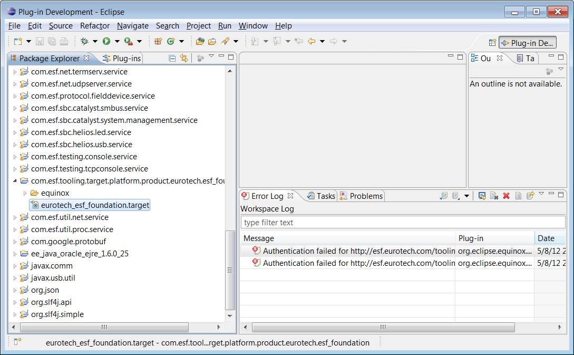Viewport: 574px width, 355px height.
Task: Click the New Java Package icon
Action: [x=158, y=41]
